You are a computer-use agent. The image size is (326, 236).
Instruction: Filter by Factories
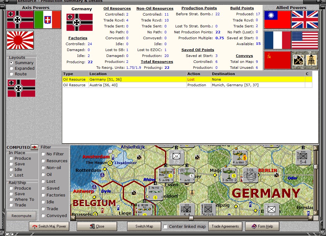click(53, 195)
